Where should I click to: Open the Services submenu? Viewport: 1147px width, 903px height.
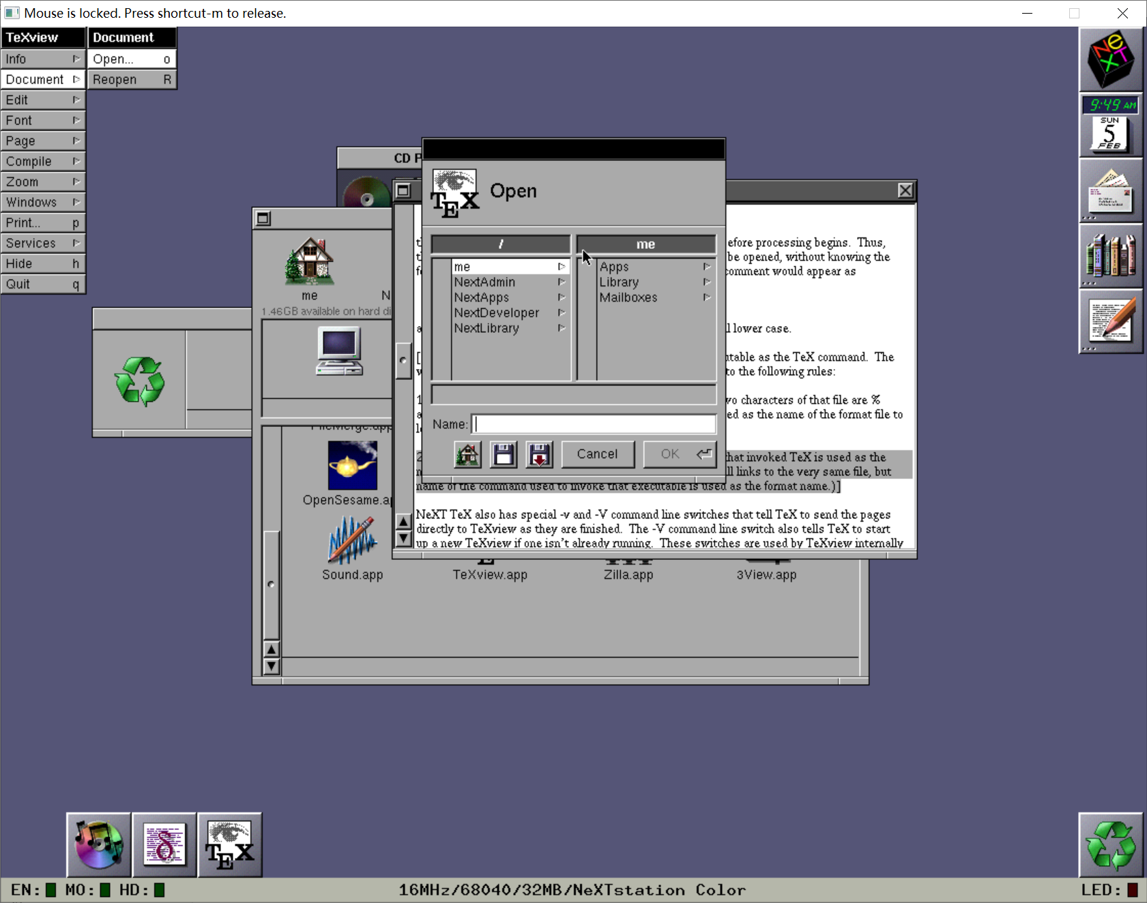[x=43, y=243]
